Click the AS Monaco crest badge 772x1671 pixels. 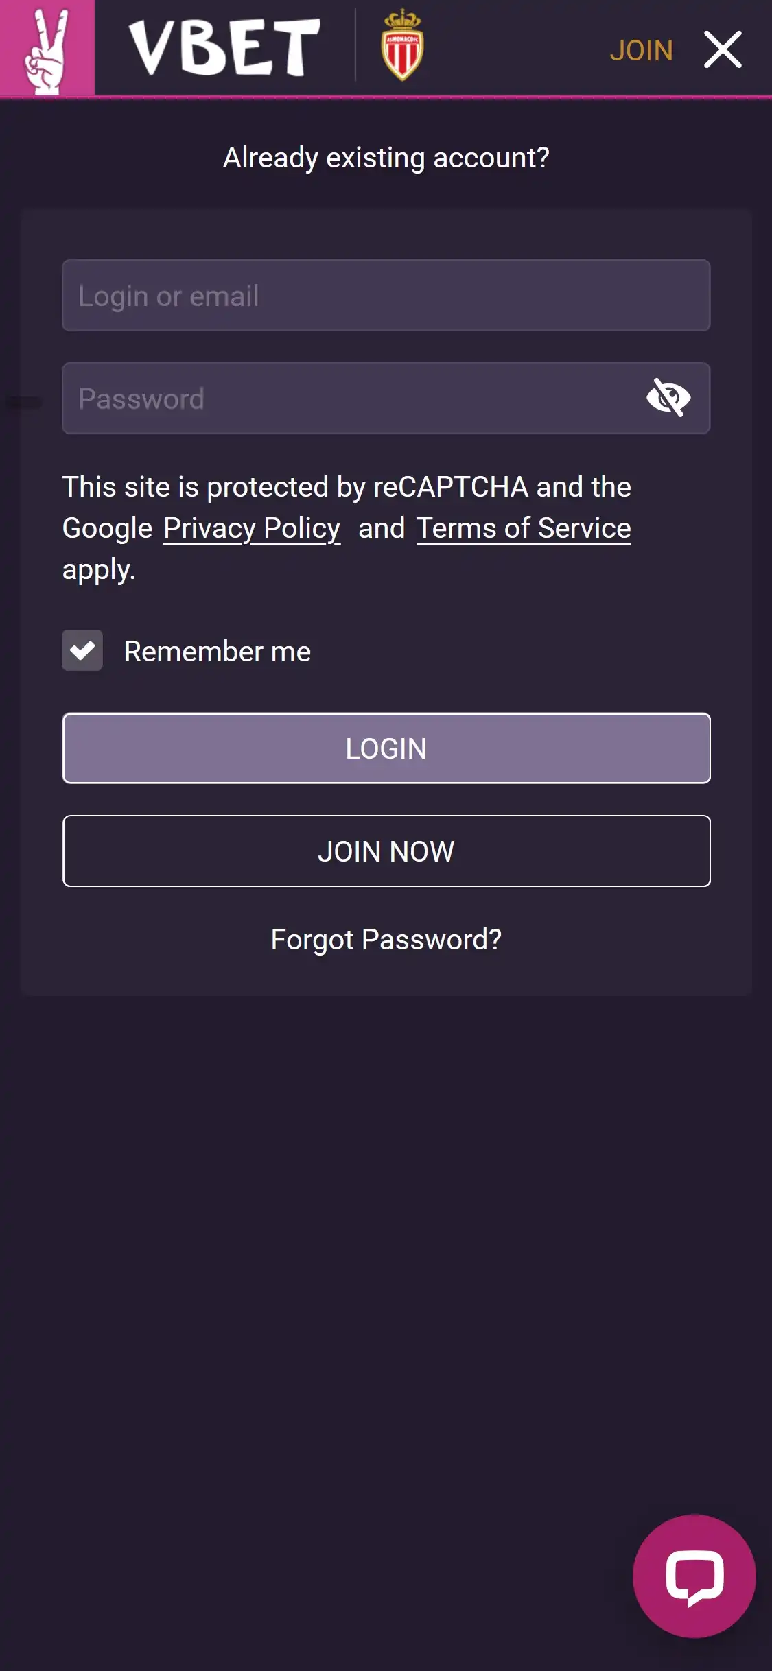point(402,45)
